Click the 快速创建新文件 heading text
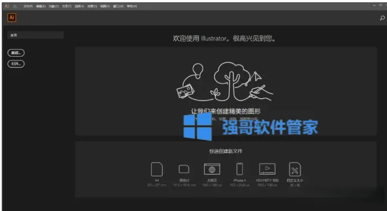387x211 pixels. (x=226, y=151)
